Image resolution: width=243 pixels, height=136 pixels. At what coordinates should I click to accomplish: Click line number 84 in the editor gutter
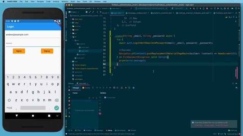pos(104,64)
